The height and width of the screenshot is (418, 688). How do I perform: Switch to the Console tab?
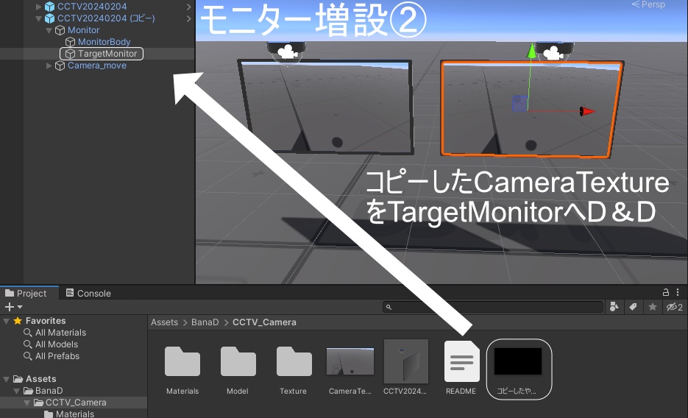[88, 293]
